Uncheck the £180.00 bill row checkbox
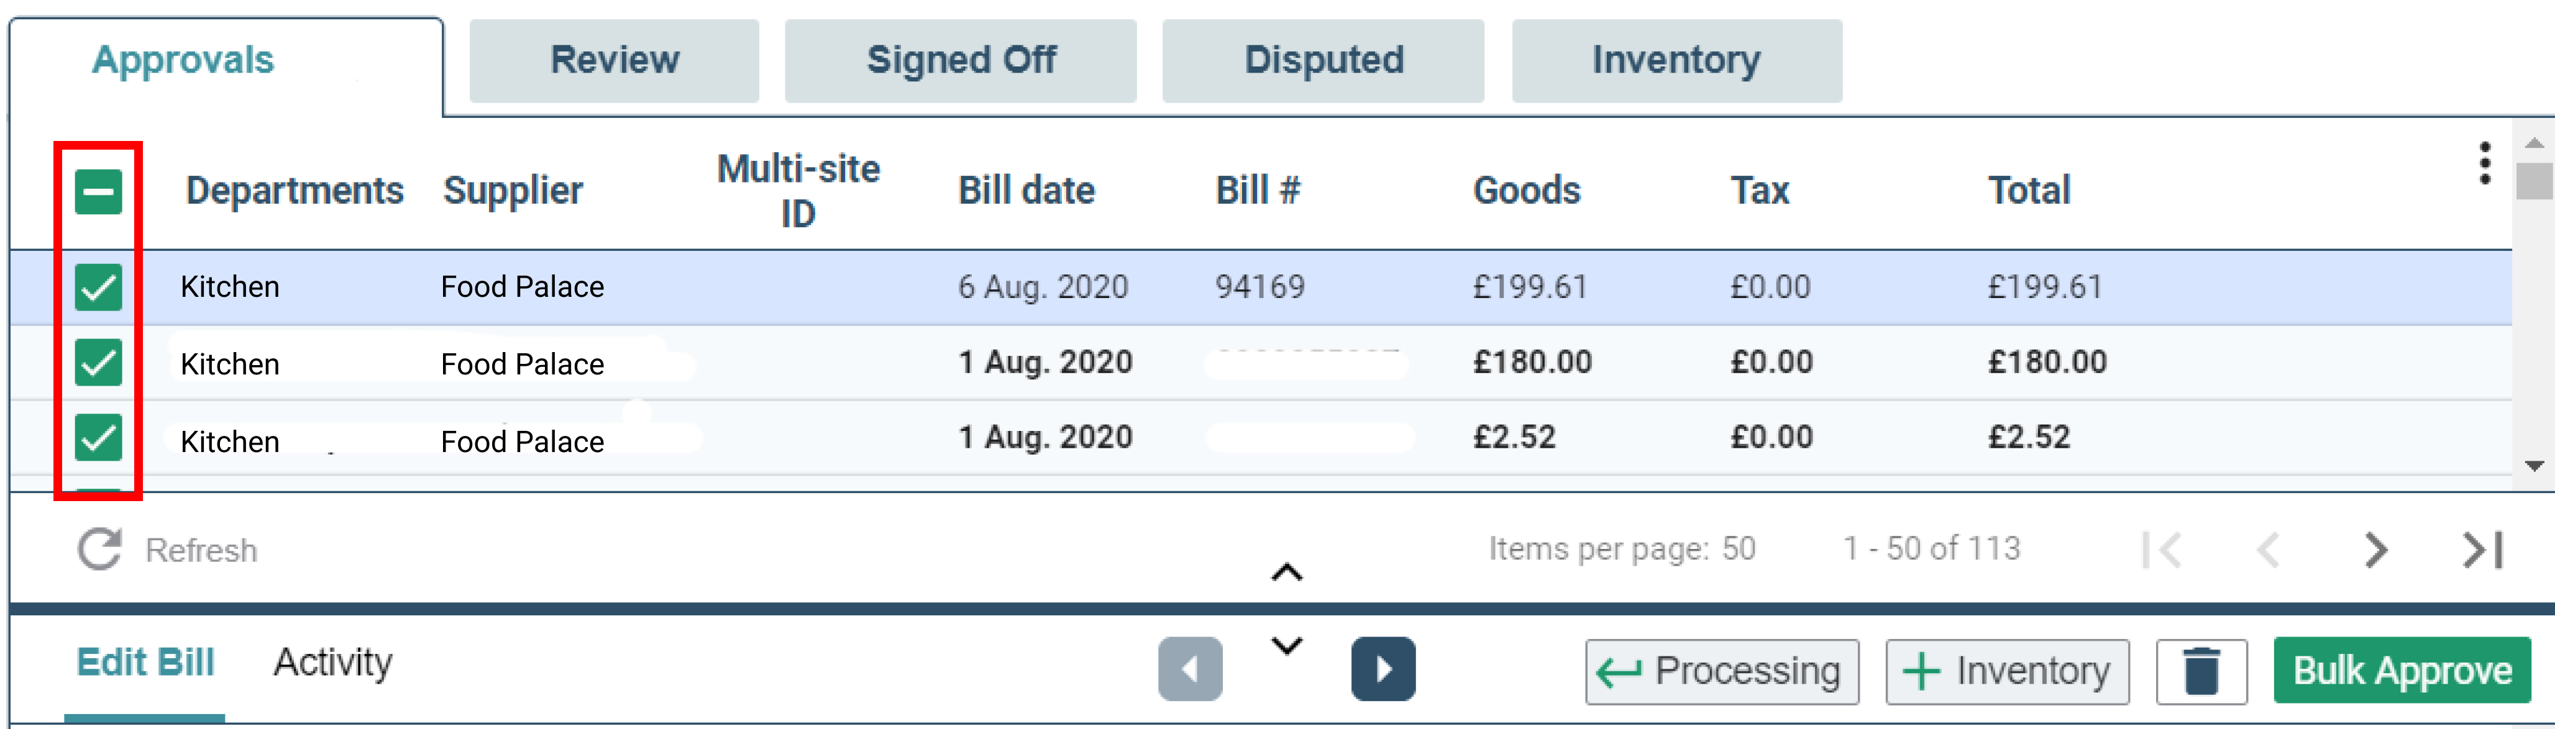2555x729 pixels. click(98, 362)
